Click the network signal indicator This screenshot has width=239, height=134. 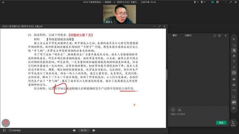3,2
